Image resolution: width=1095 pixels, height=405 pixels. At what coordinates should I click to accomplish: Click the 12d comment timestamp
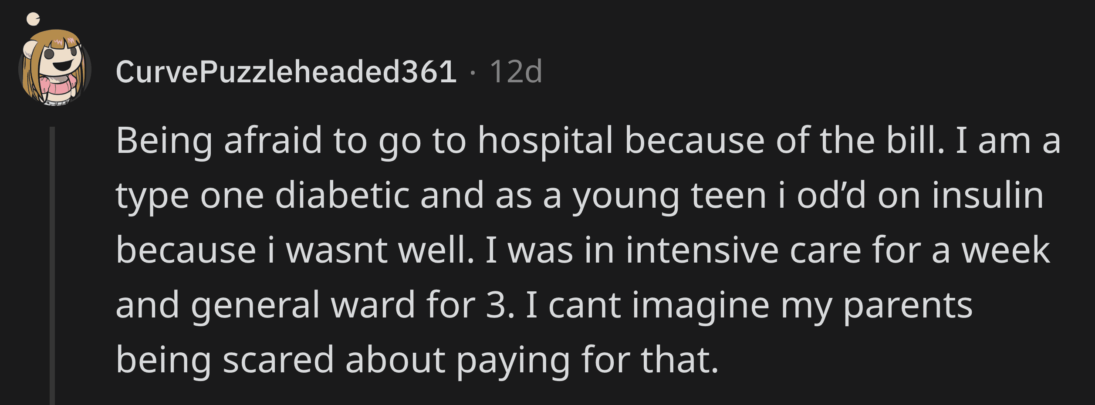pyautogui.click(x=516, y=72)
